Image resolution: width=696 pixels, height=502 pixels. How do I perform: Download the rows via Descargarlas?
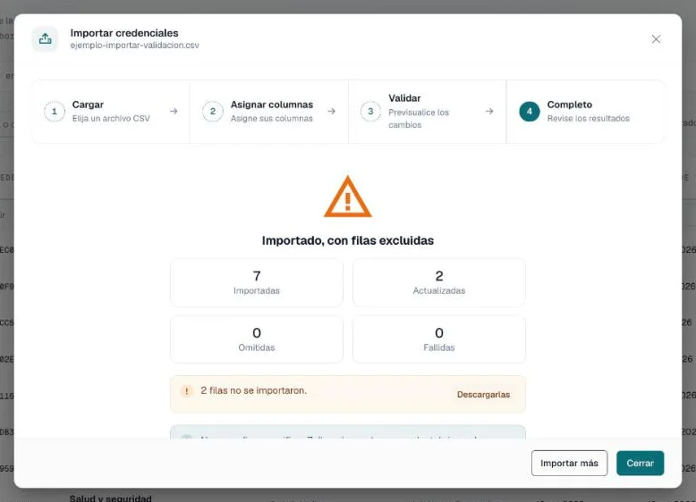(483, 394)
